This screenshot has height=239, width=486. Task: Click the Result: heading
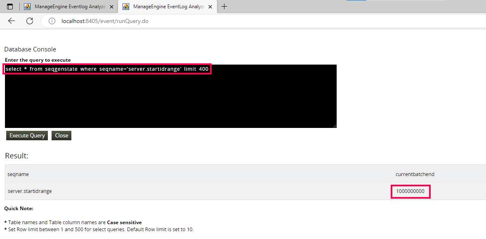pyautogui.click(x=17, y=155)
